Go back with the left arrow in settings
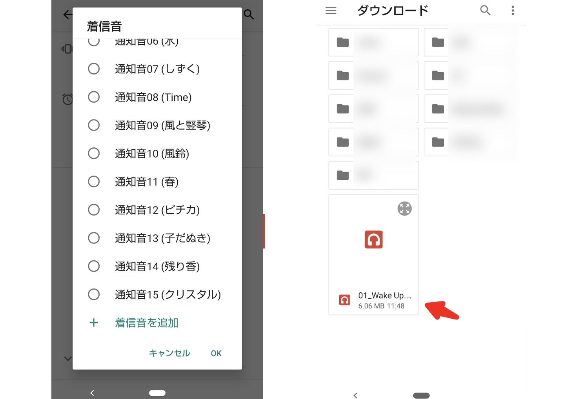Image resolution: width=579 pixels, height=399 pixels. tap(68, 15)
